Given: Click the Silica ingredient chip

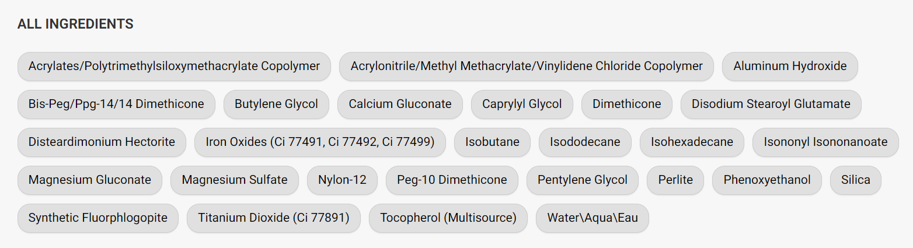Looking at the screenshot, I should tap(856, 180).
